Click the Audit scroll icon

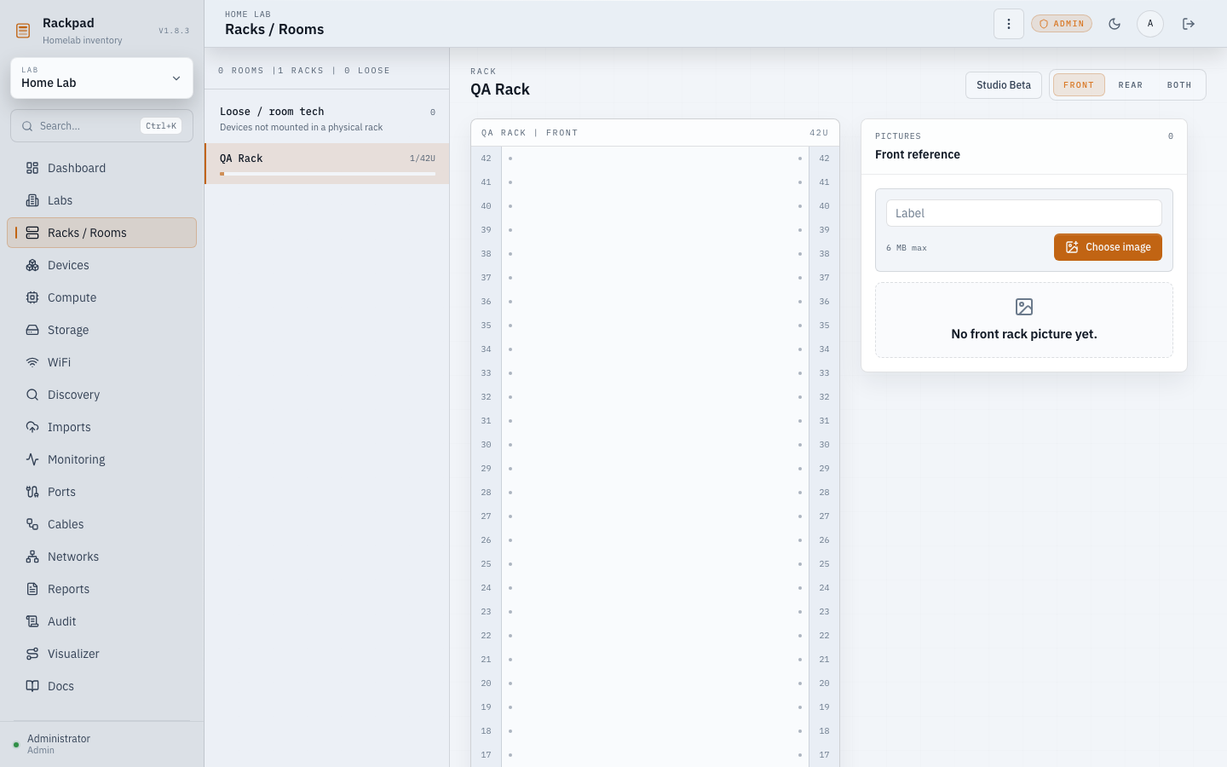[32, 621]
